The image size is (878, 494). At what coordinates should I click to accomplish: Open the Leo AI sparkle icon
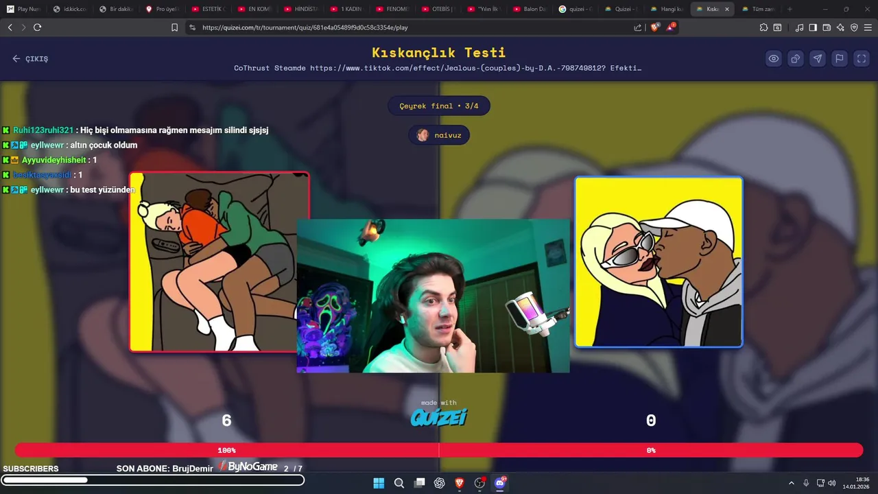click(840, 27)
